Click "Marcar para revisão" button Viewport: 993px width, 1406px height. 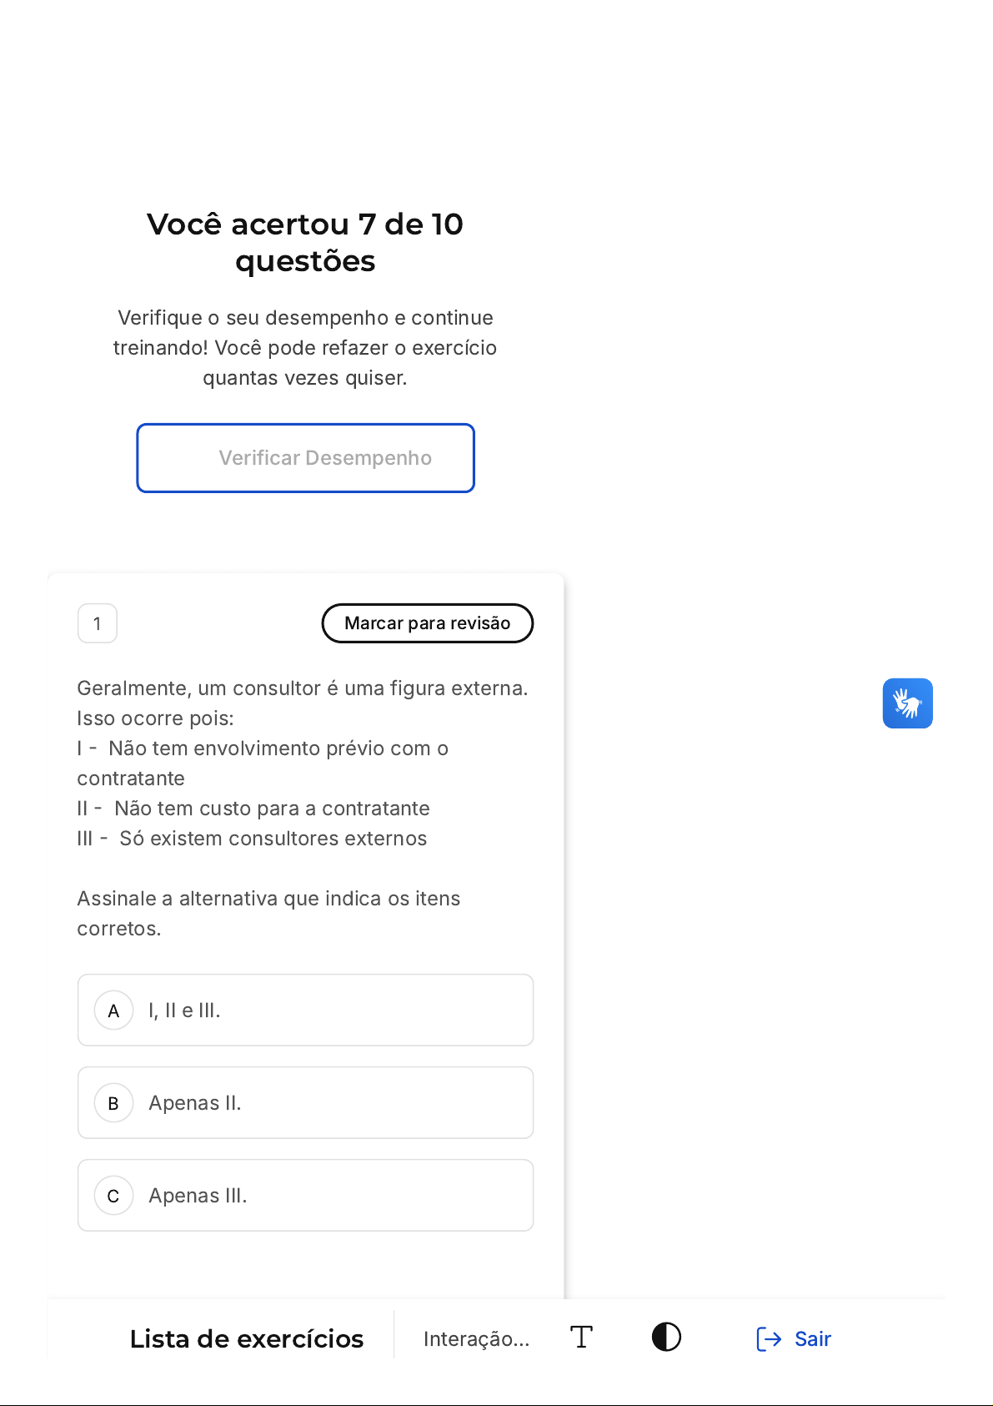[x=427, y=623]
